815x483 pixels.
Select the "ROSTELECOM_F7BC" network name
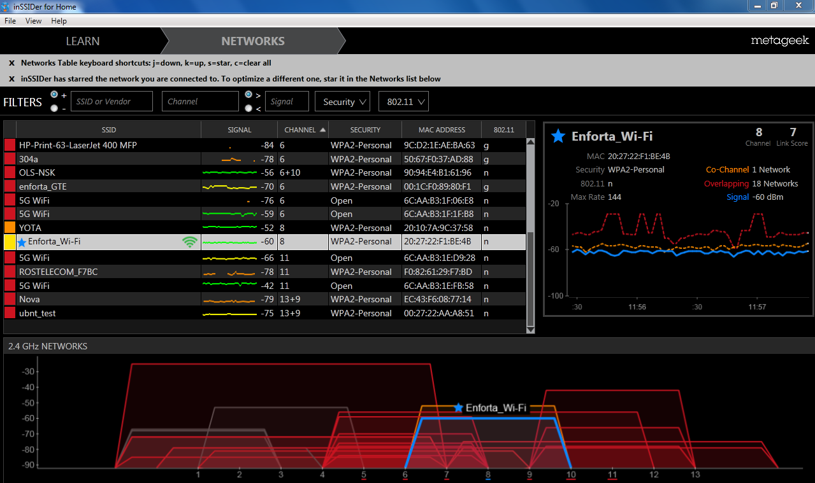[x=58, y=272]
